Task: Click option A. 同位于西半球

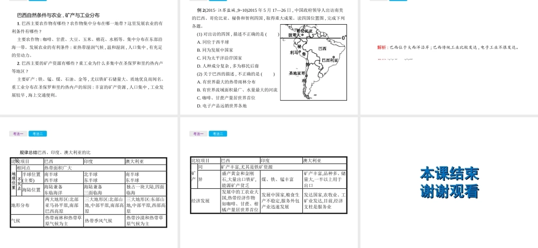Action: pyautogui.click(x=213, y=42)
